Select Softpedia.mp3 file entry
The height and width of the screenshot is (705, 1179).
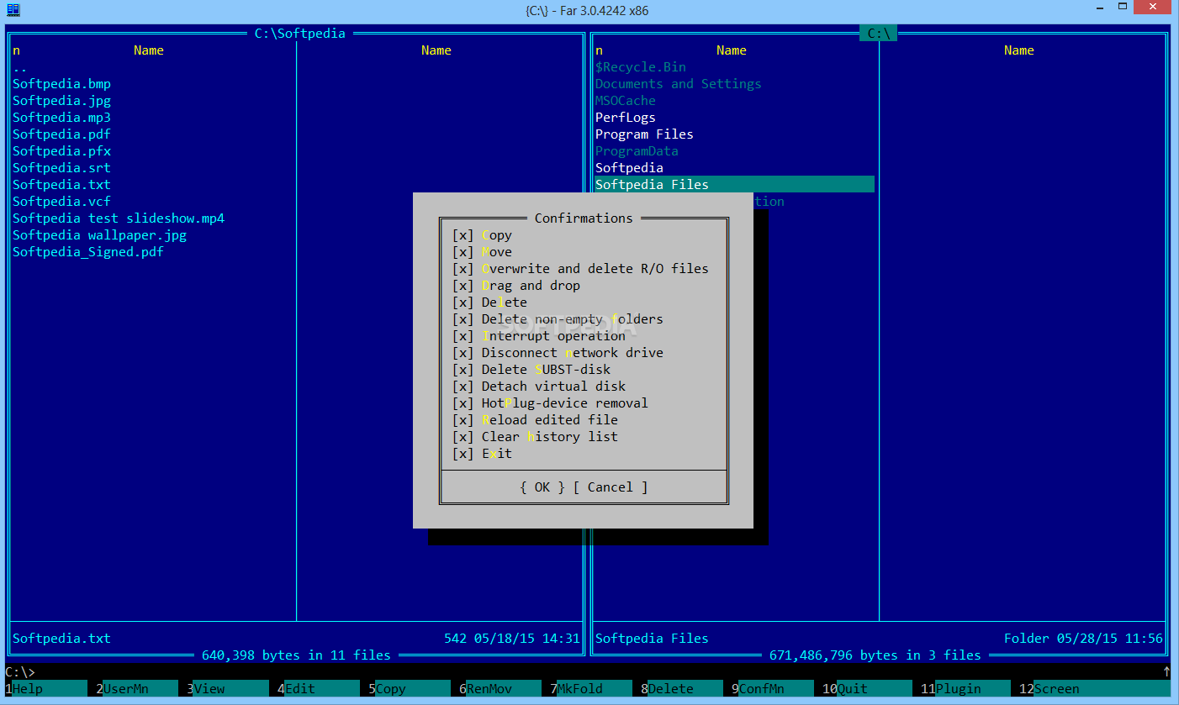[61, 118]
